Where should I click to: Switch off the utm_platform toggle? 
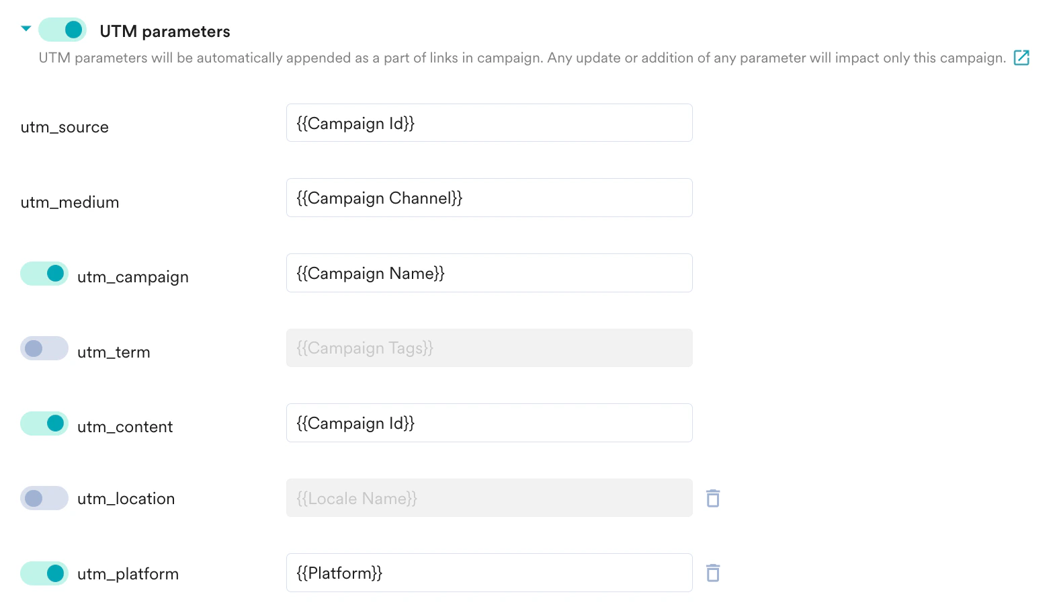pyautogui.click(x=44, y=573)
